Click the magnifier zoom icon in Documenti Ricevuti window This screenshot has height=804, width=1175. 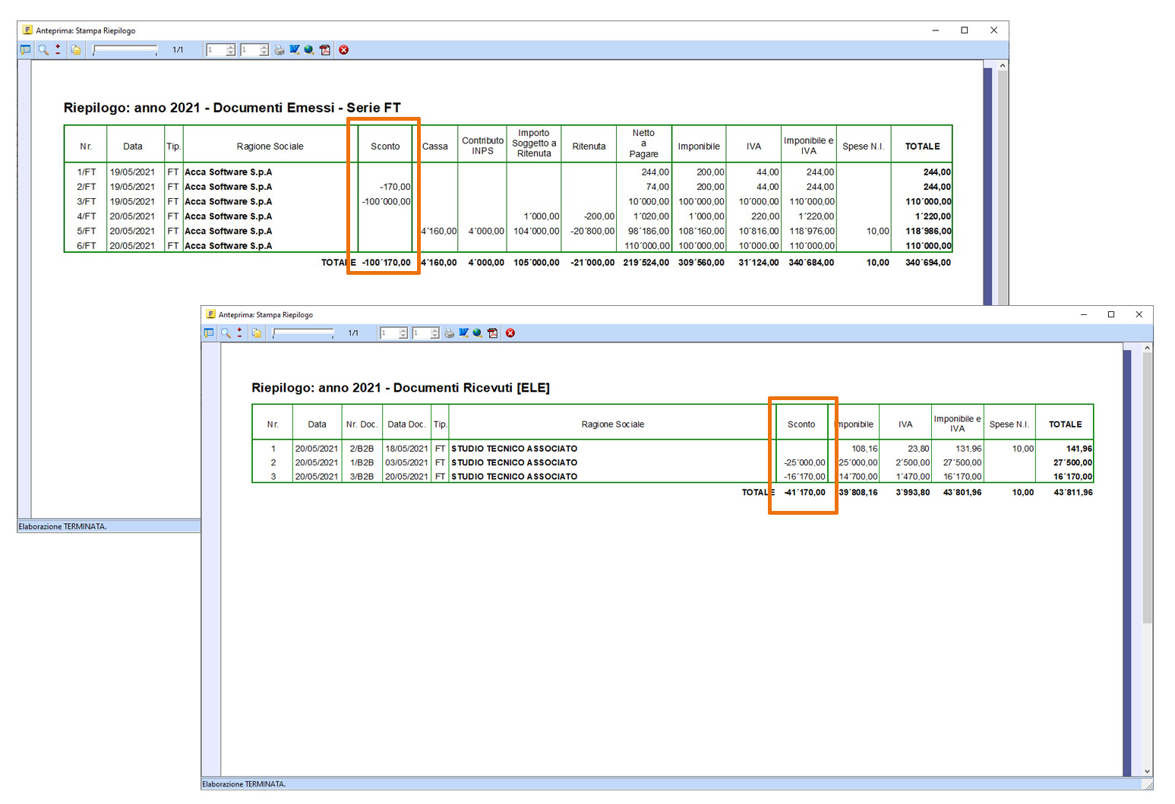pos(226,333)
